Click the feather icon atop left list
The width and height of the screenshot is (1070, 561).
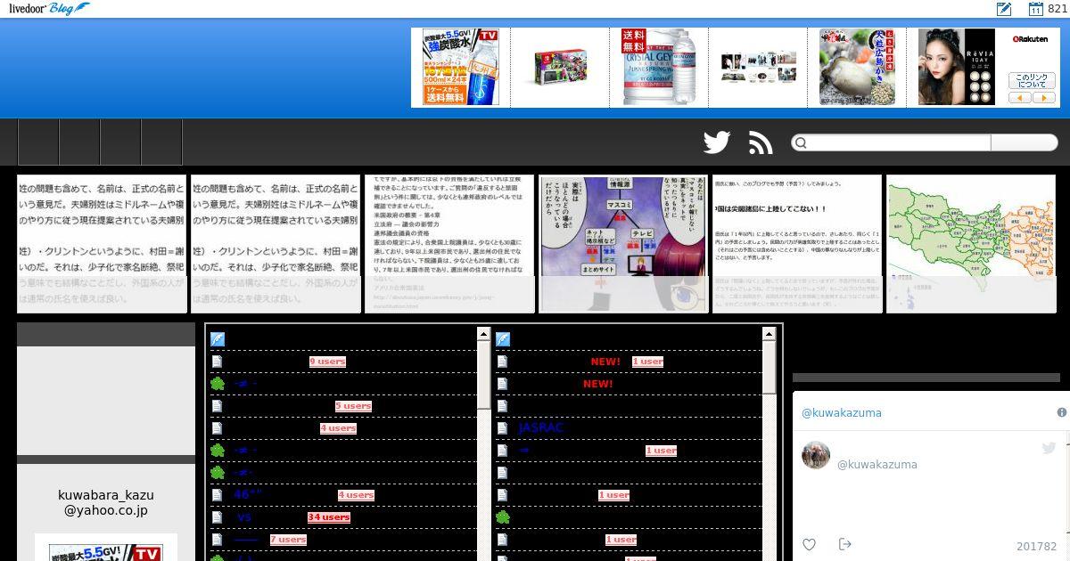pyautogui.click(x=217, y=339)
